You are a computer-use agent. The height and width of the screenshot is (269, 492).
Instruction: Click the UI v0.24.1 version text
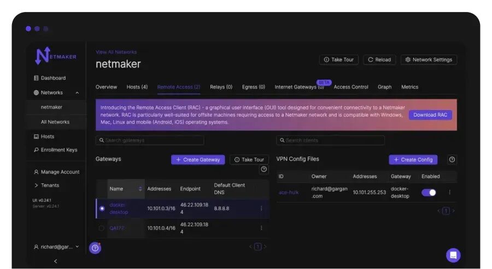[42, 200]
